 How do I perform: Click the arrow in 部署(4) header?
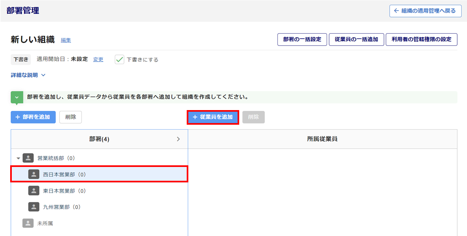[x=178, y=139]
